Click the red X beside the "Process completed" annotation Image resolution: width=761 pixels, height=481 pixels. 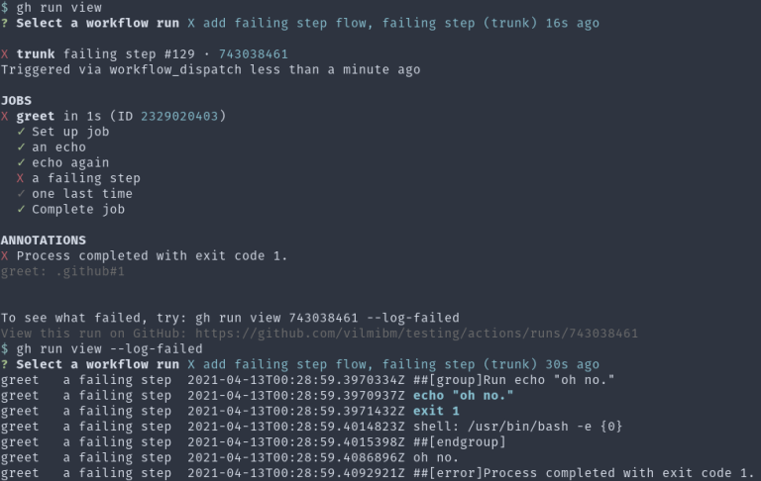pos(5,256)
